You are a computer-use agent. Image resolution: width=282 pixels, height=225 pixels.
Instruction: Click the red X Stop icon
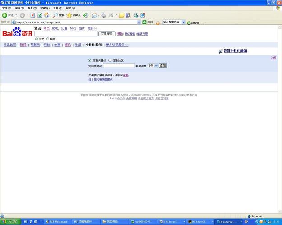pos(32,15)
